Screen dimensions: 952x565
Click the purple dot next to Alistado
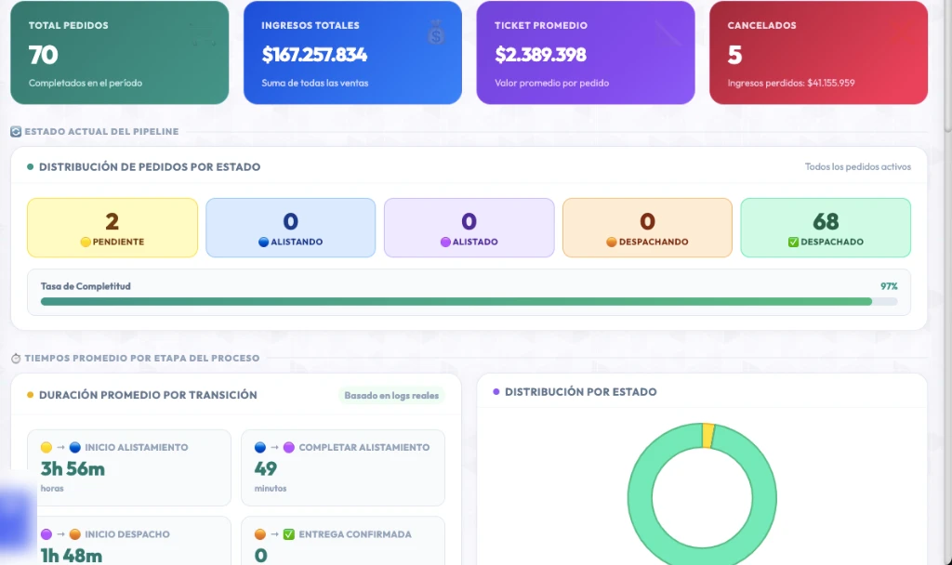click(x=445, y=242)
